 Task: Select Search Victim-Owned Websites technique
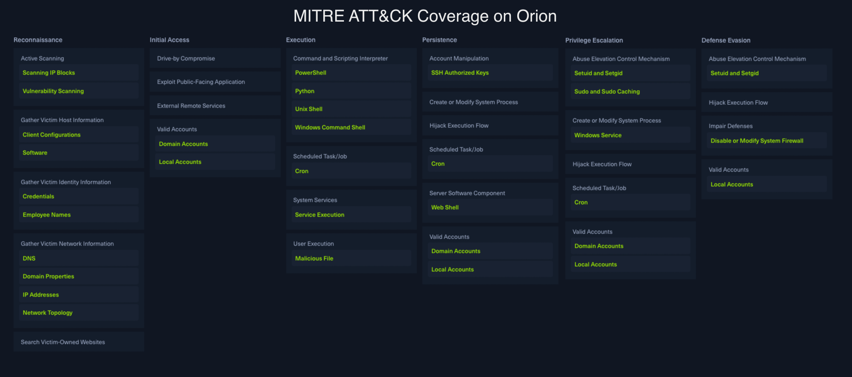point(63,342)
